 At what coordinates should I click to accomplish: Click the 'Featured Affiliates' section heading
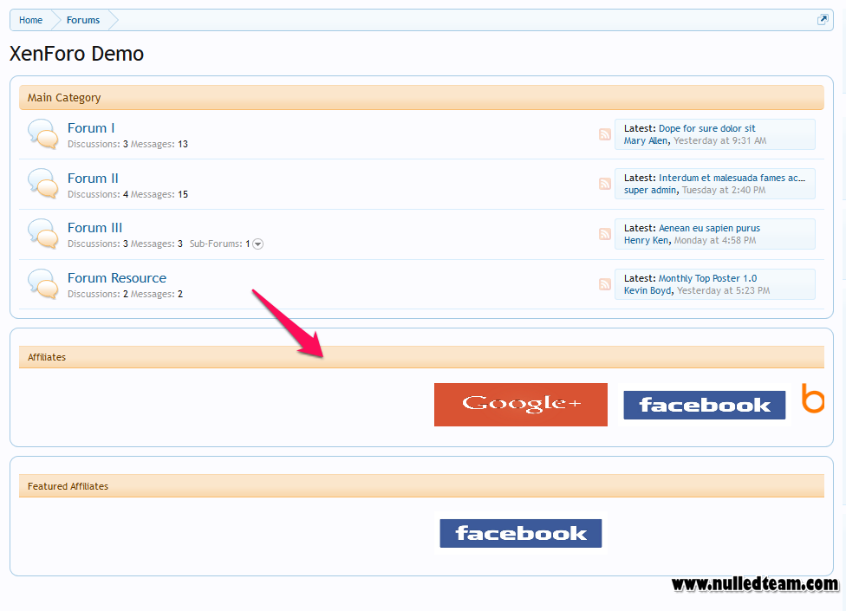(x=68, y=486)
